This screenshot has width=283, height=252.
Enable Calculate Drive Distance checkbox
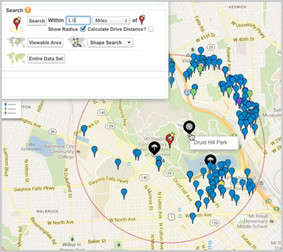pos(151,29)
